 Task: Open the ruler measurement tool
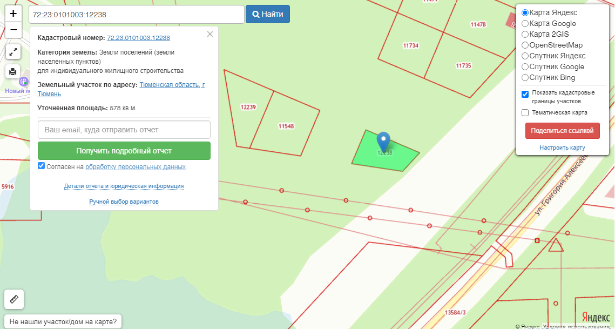click(x=13, y=299)
